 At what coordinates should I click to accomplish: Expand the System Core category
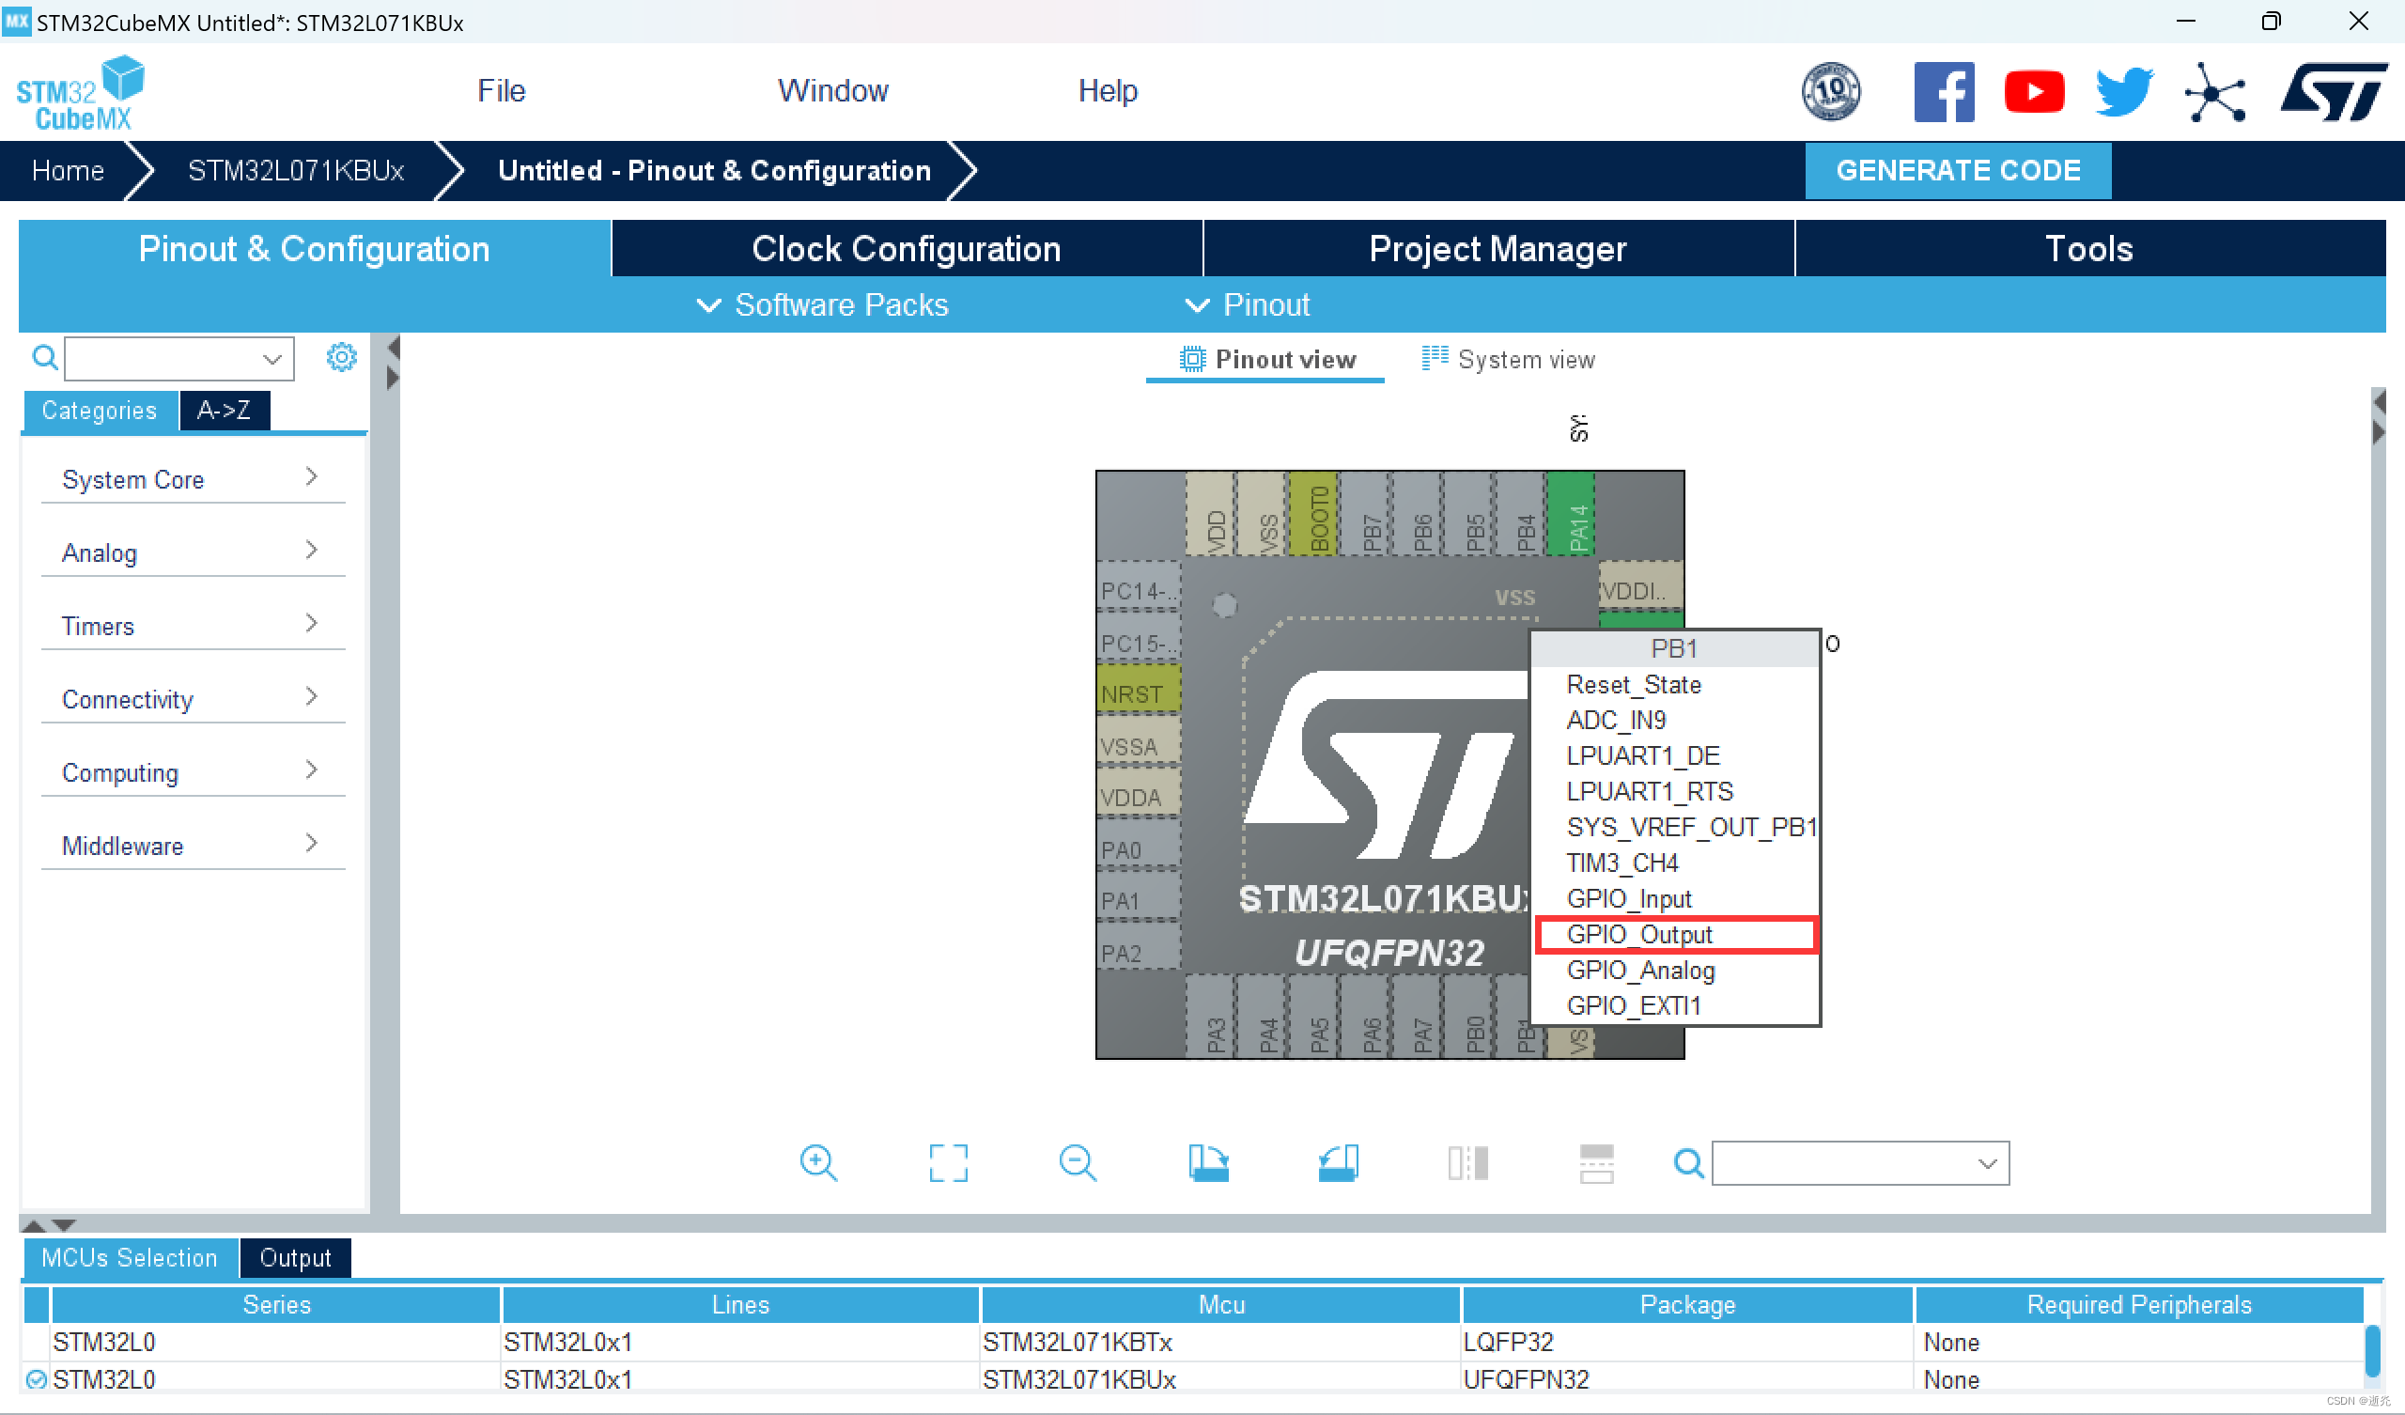click(191, 478)
